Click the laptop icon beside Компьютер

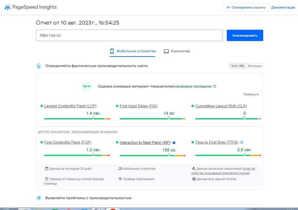(166, 51)
